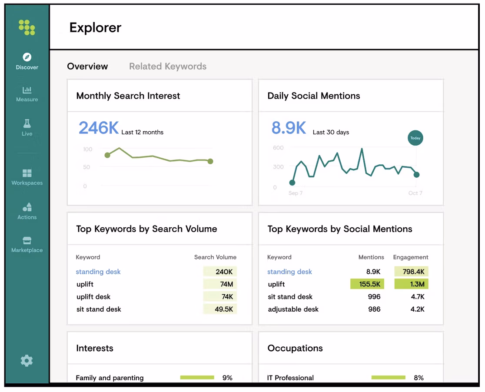This screenshot has width=485, height=392.
Task: Go to the Actions shapes icon
Action: (27, 207)
